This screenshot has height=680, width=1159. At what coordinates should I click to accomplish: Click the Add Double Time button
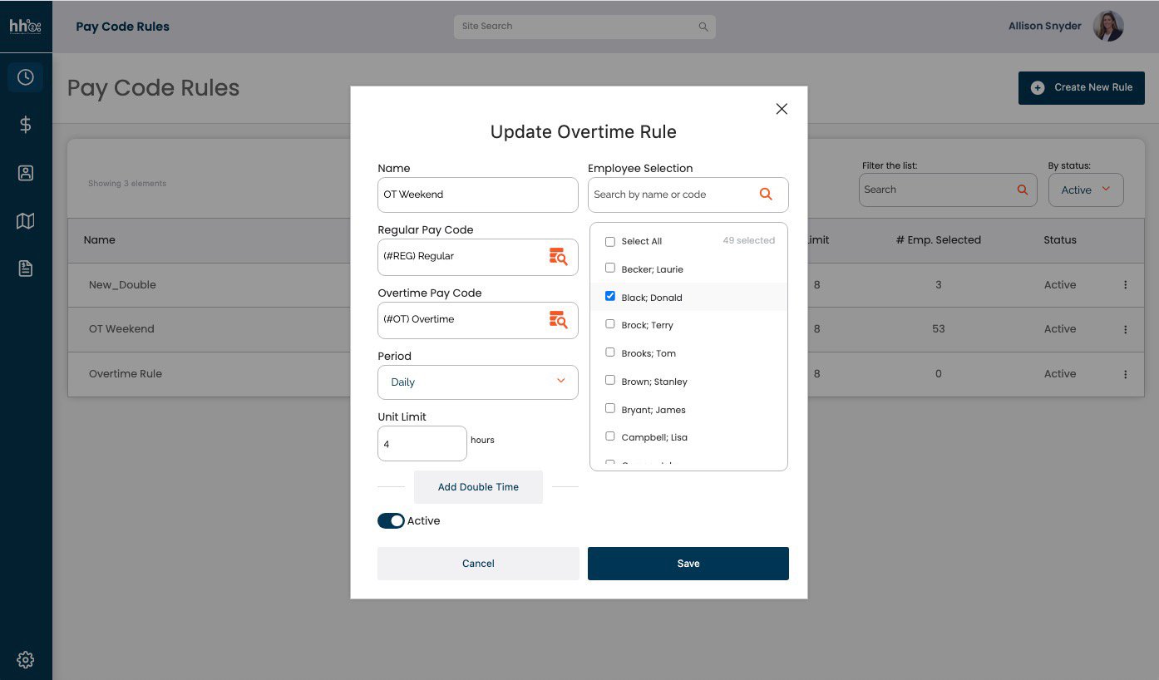(478, 487)
